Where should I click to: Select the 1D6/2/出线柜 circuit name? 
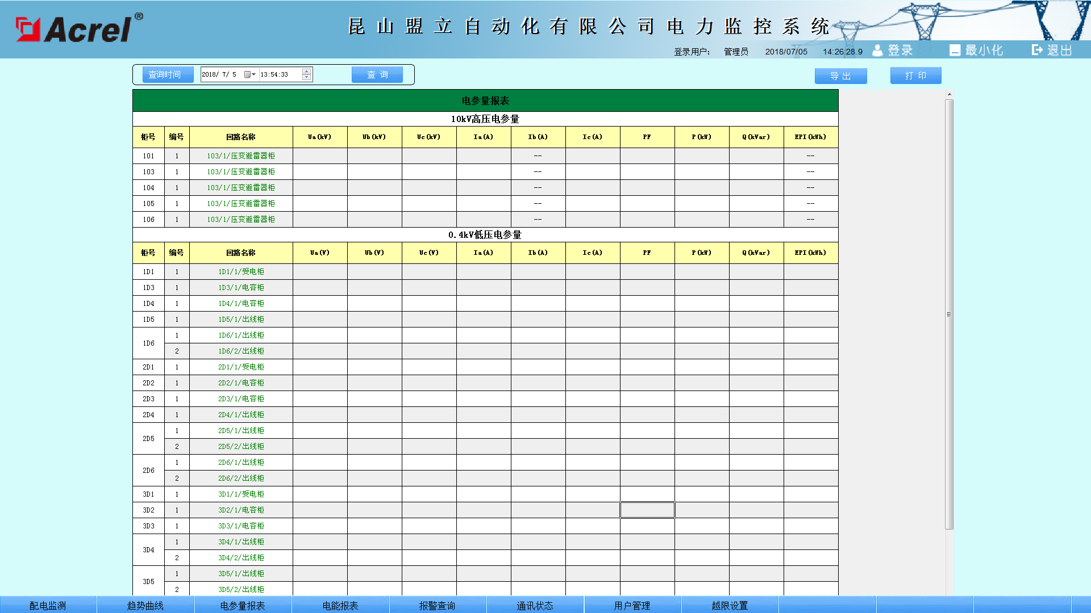pyautogui.click(x=241, y=351)
